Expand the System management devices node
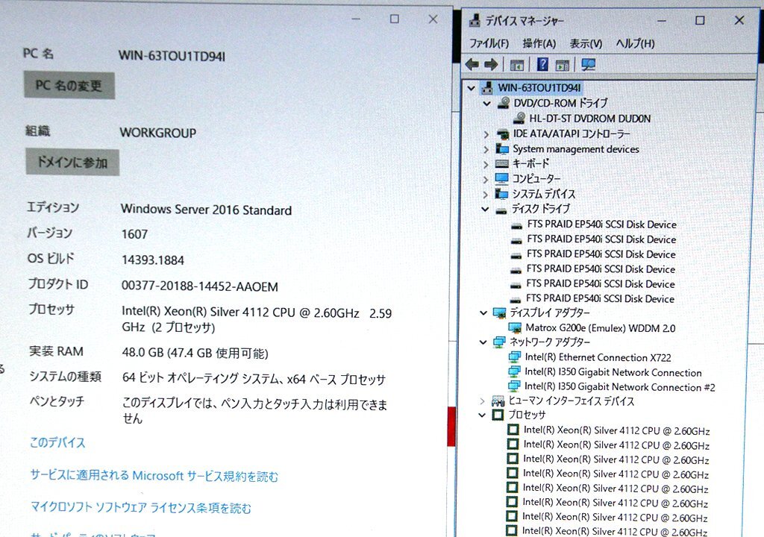 pos(486,149)
